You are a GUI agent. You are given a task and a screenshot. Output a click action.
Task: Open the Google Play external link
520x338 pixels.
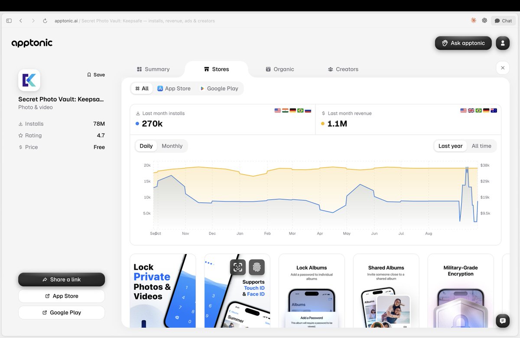(x=62, y=312)
